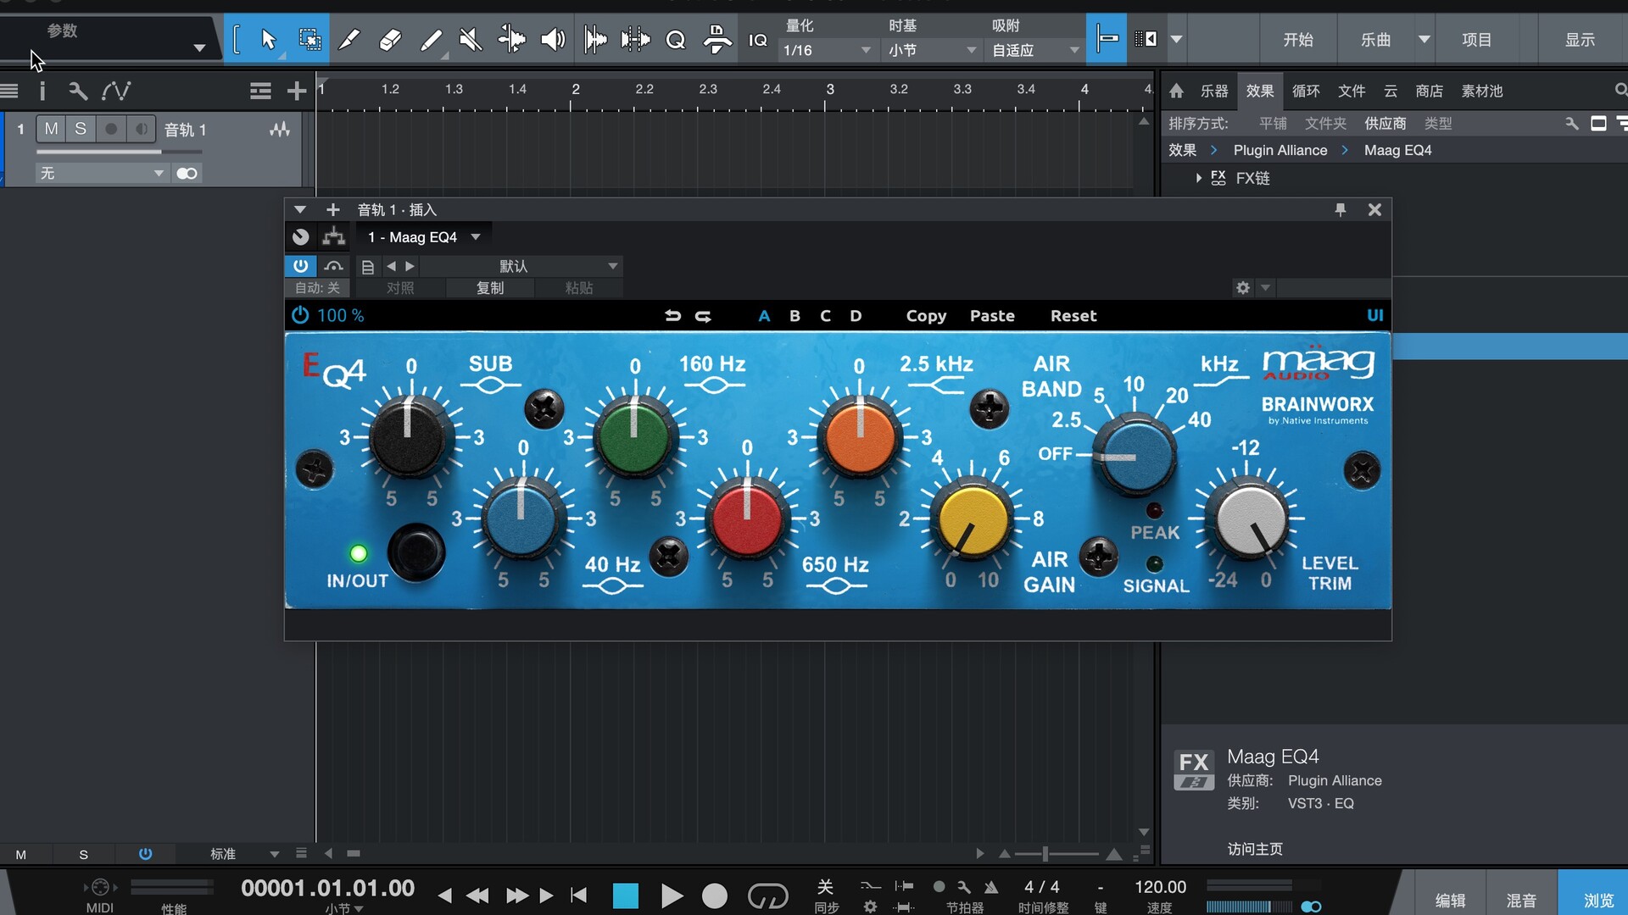
Task: Open the 默认 preset dropdown
Action: pos(521,266)
